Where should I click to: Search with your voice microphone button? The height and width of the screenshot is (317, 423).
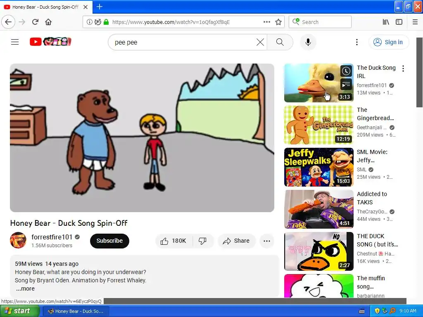coord(308,42)
